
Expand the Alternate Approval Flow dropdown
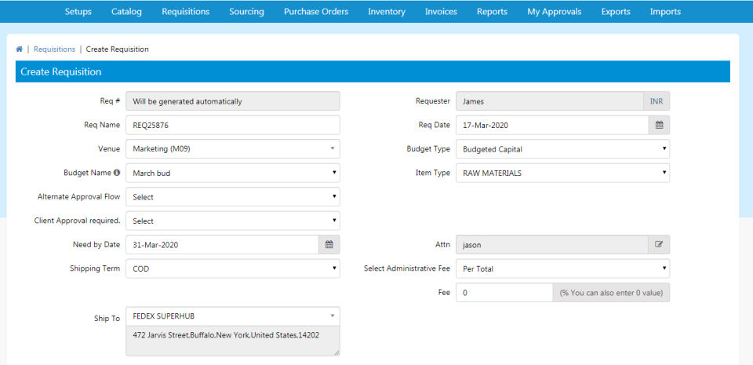click(232, 196)
